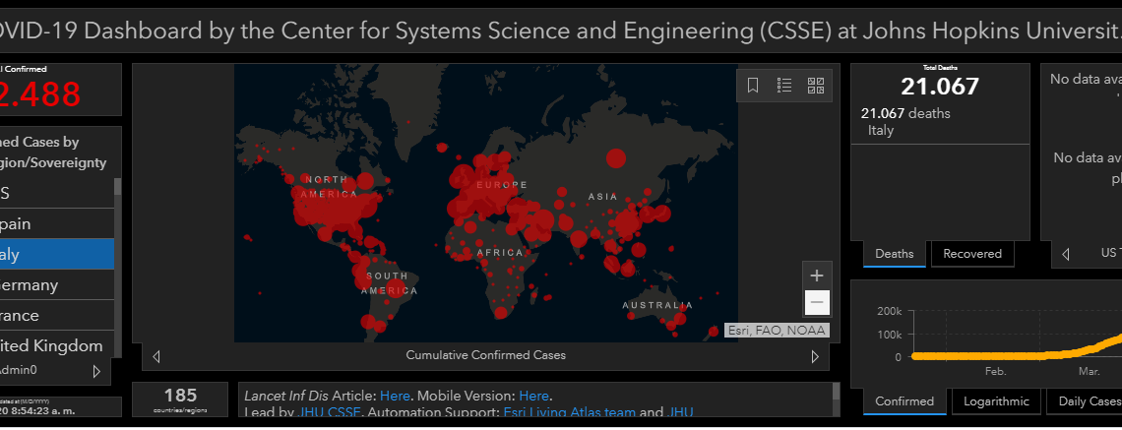Switch to Deaths tab
This screenshot has height=430, width=1122.
pyautogui.click(x=895, y=254)
